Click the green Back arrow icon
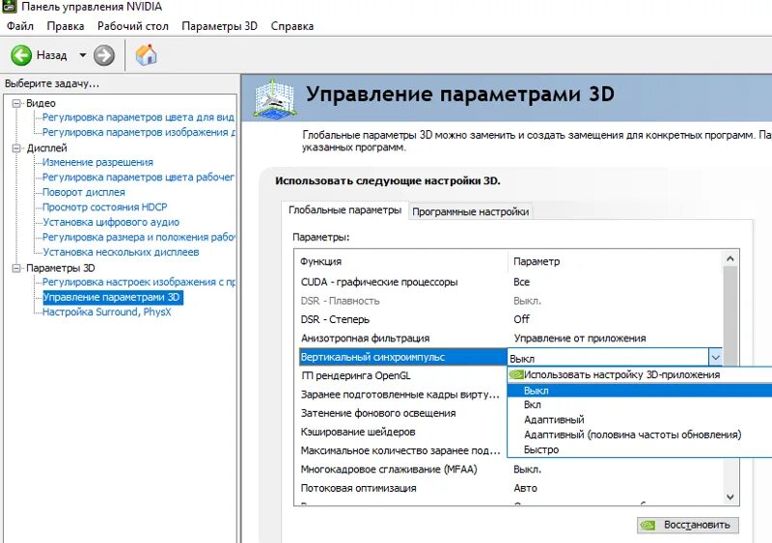Viewport: 772px width, 543px height. 21,55
